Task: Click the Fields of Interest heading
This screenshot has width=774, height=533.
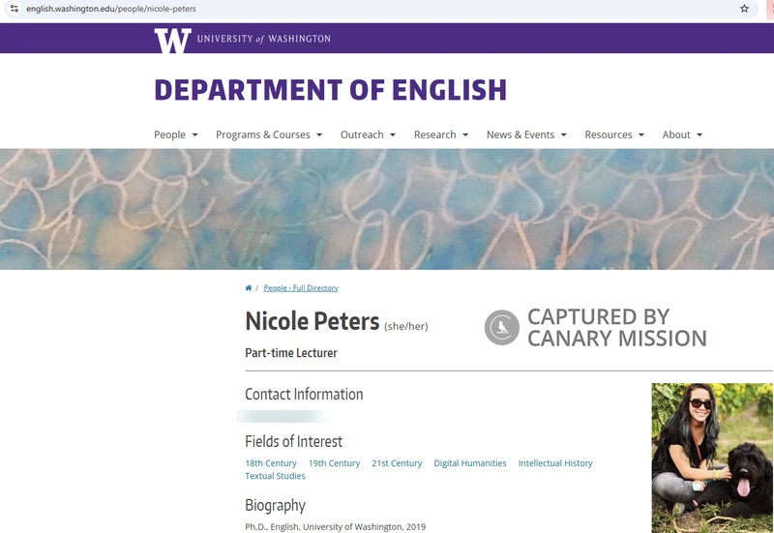Action: coord(294,441)
